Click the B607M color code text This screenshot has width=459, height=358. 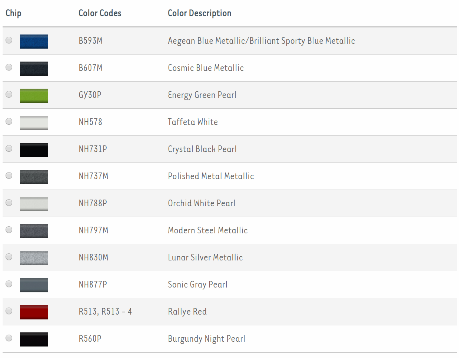(x=90, y=68)
